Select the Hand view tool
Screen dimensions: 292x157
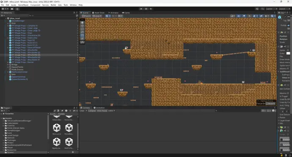click(x=83, y=22)
